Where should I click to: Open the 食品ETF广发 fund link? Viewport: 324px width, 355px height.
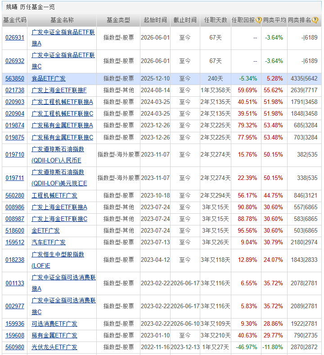[49, 79]
